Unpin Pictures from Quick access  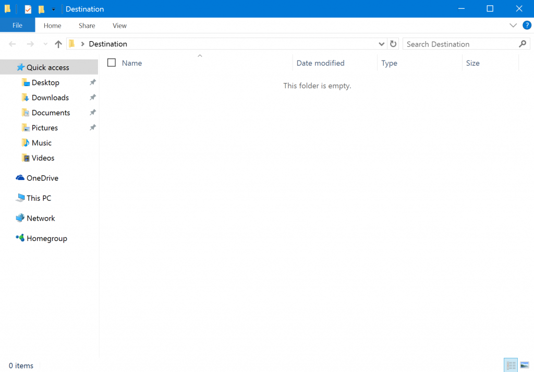tap(92, 127)
